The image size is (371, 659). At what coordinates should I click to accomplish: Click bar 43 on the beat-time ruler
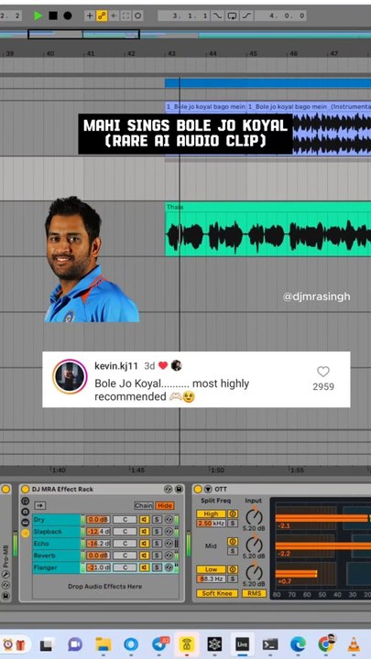tap(171, 54)
